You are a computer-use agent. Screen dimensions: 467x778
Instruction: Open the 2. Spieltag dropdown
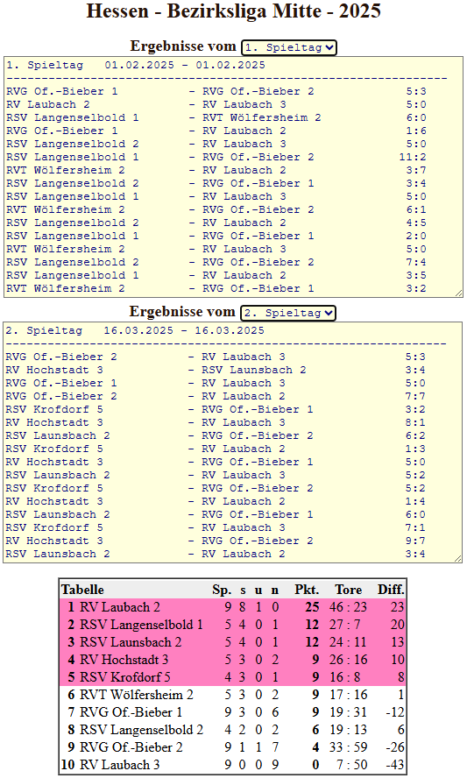tap(288, 313)
